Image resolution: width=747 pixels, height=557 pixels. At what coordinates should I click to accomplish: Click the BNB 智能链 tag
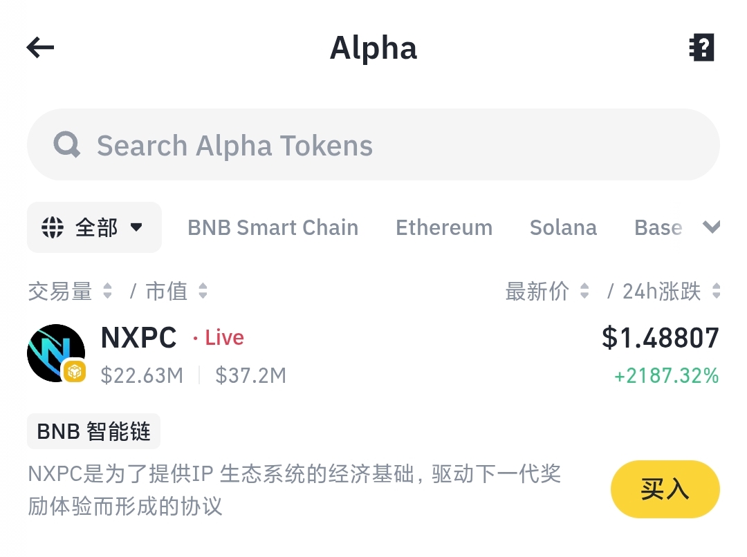click(94, 431)
